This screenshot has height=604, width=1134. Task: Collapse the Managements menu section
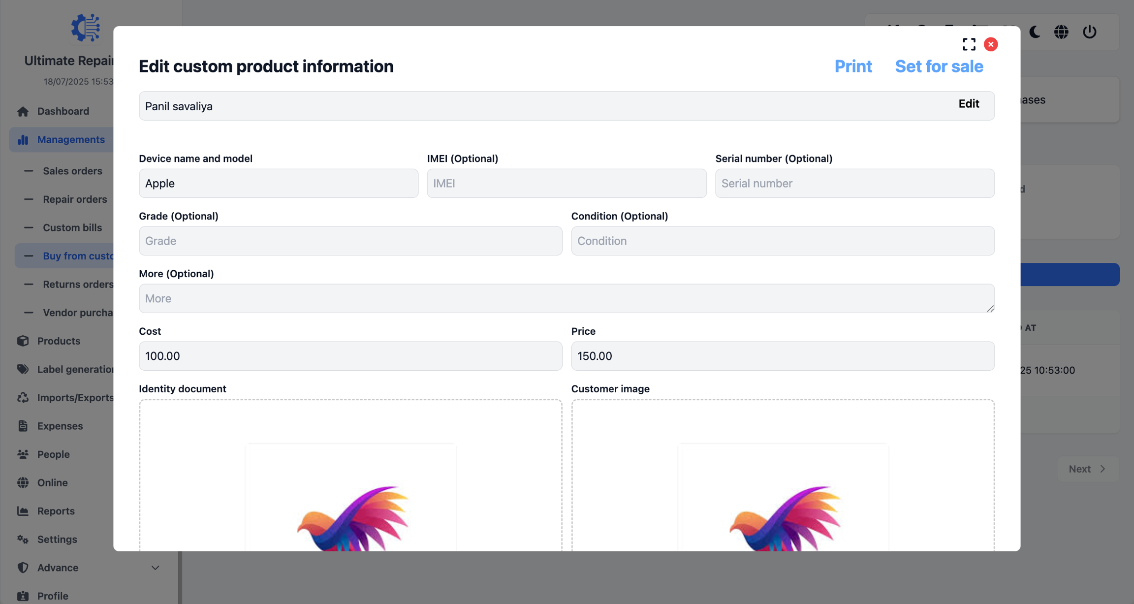(x=70, y=140)
